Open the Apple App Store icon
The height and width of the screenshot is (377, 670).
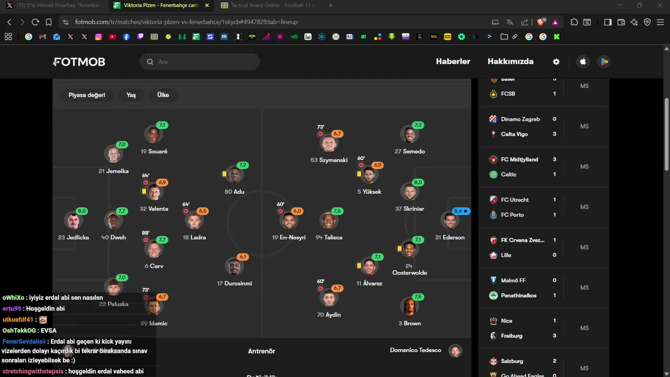pos(583,62)
